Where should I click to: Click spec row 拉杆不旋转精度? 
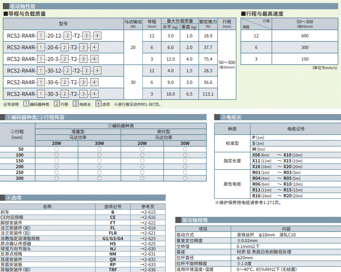(x=258, y=263)
